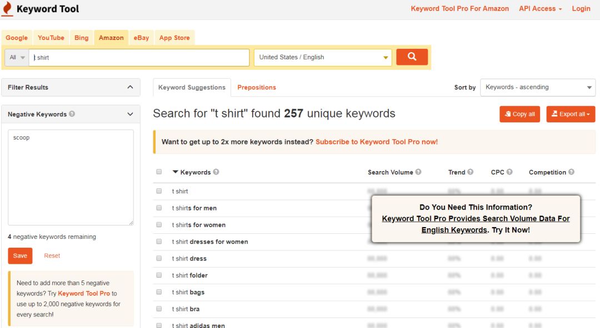Click help icon beside Search Volume header

(418, 172)
